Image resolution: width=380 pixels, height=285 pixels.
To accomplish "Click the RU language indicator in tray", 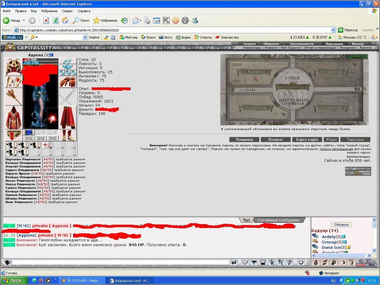I will [x=334, y=281].
